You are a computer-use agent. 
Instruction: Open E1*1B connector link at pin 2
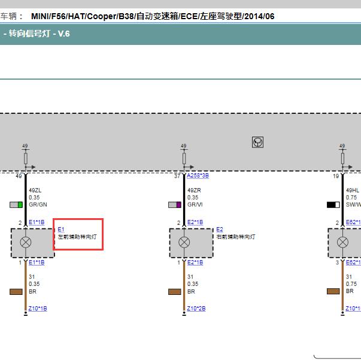click(x=37, y=222)
